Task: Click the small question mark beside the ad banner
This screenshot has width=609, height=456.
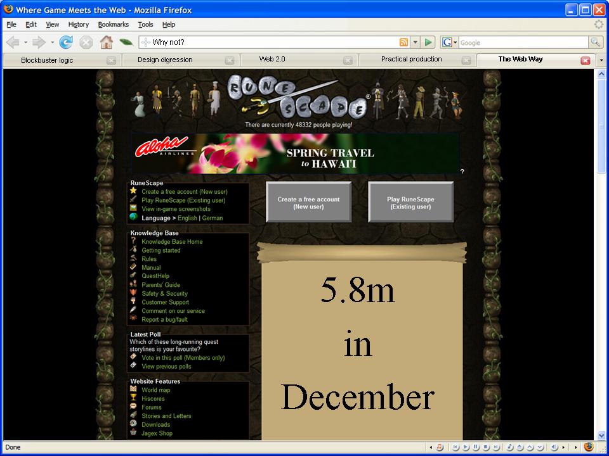Action: (x=462, y=172)
